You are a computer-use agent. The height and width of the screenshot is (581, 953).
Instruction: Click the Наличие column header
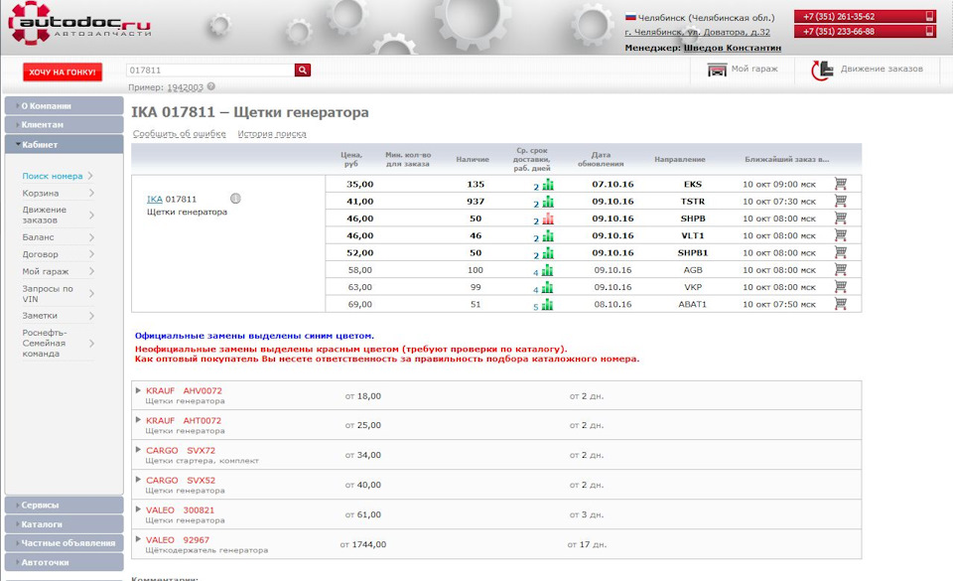click(473, 159)
